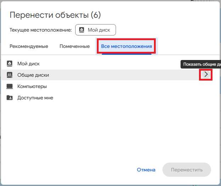Image resolution: width=221 pixels, height=186 pixels.
Task: Click the Показать общие диски tooltip
Action: (201, 64)
